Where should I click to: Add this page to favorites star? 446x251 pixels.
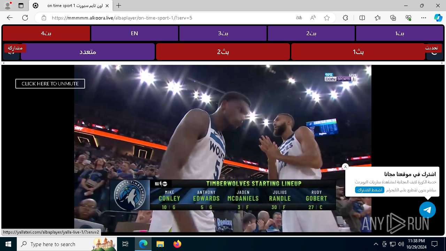pyautogui.click(x=327, y=18)
